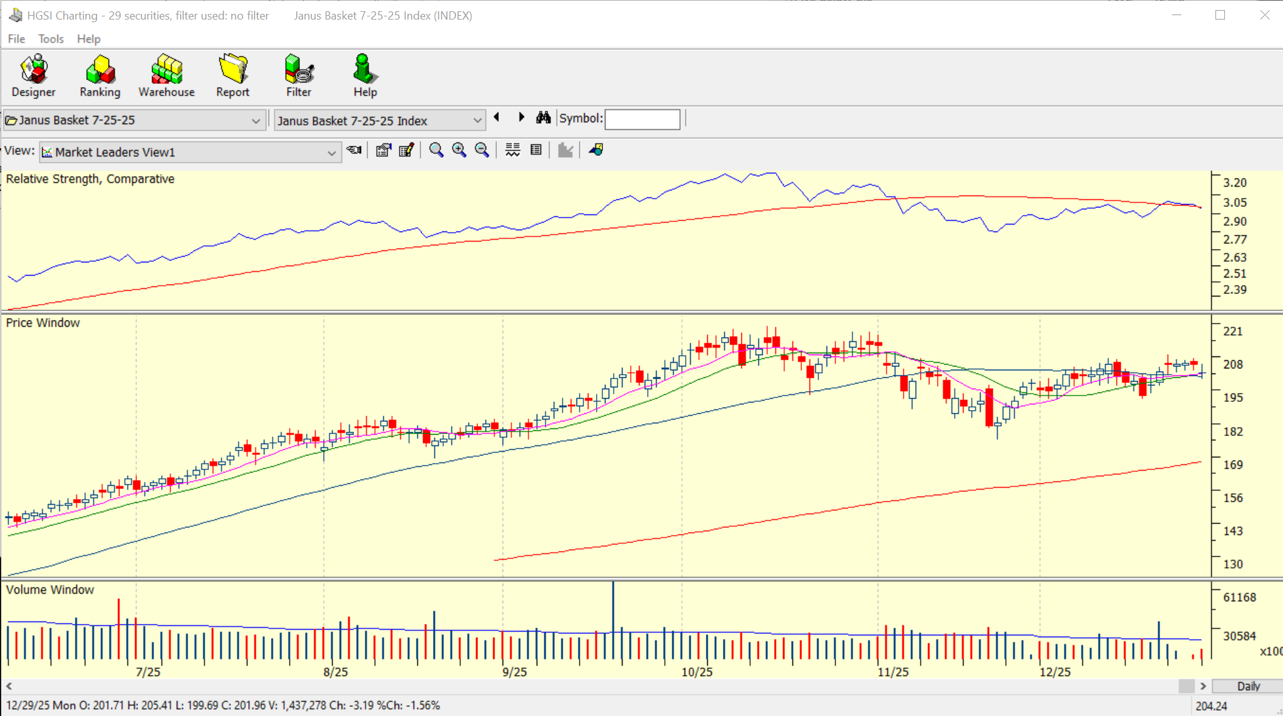Click inside the Symbol input field
1283x716 pixels.
[x=642, y=119]
